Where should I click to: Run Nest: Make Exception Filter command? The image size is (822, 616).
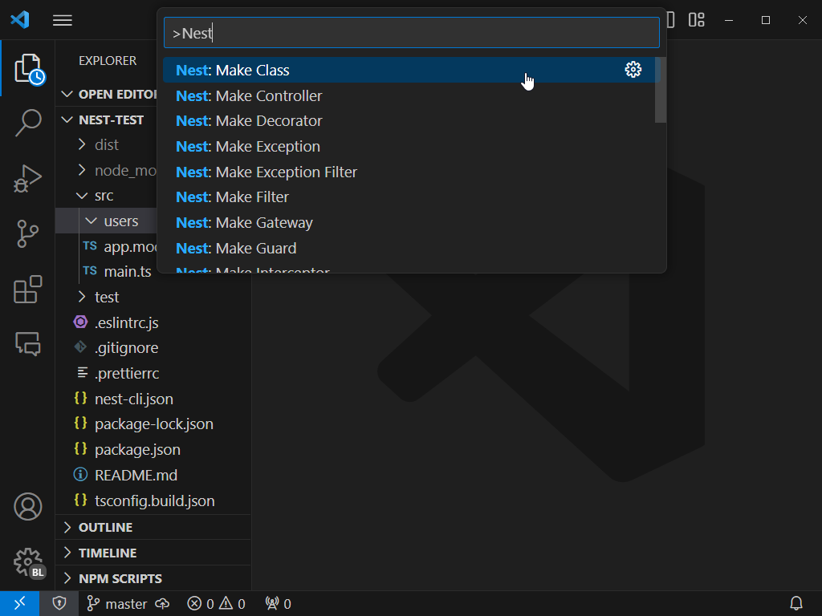409,172
